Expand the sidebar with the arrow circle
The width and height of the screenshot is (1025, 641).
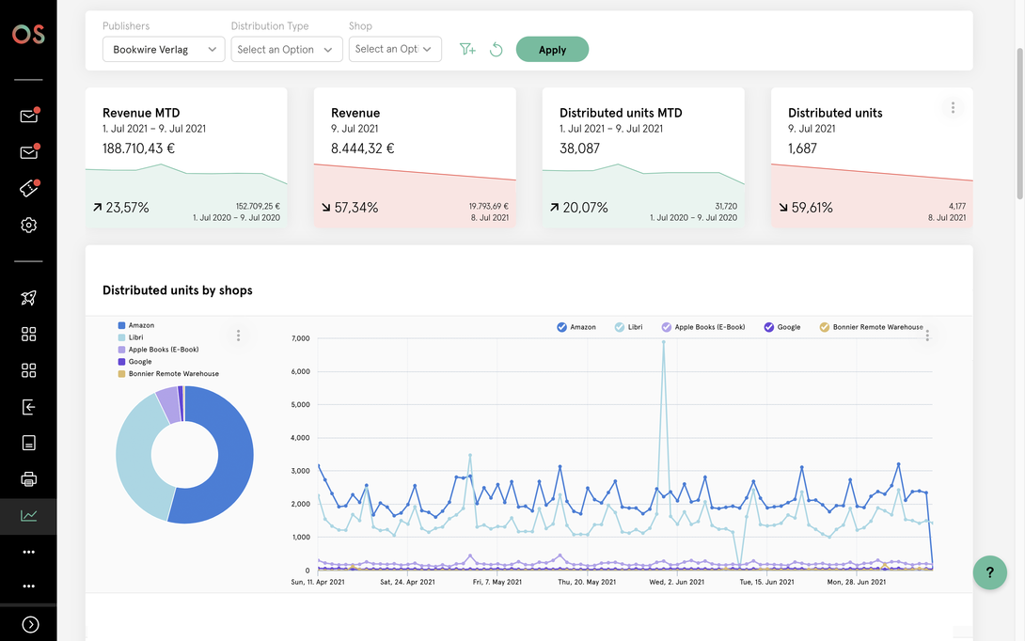click(30, 624)
